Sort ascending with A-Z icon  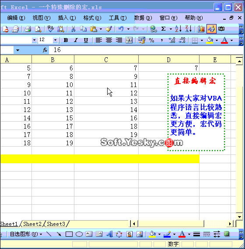tap(178, 29)
